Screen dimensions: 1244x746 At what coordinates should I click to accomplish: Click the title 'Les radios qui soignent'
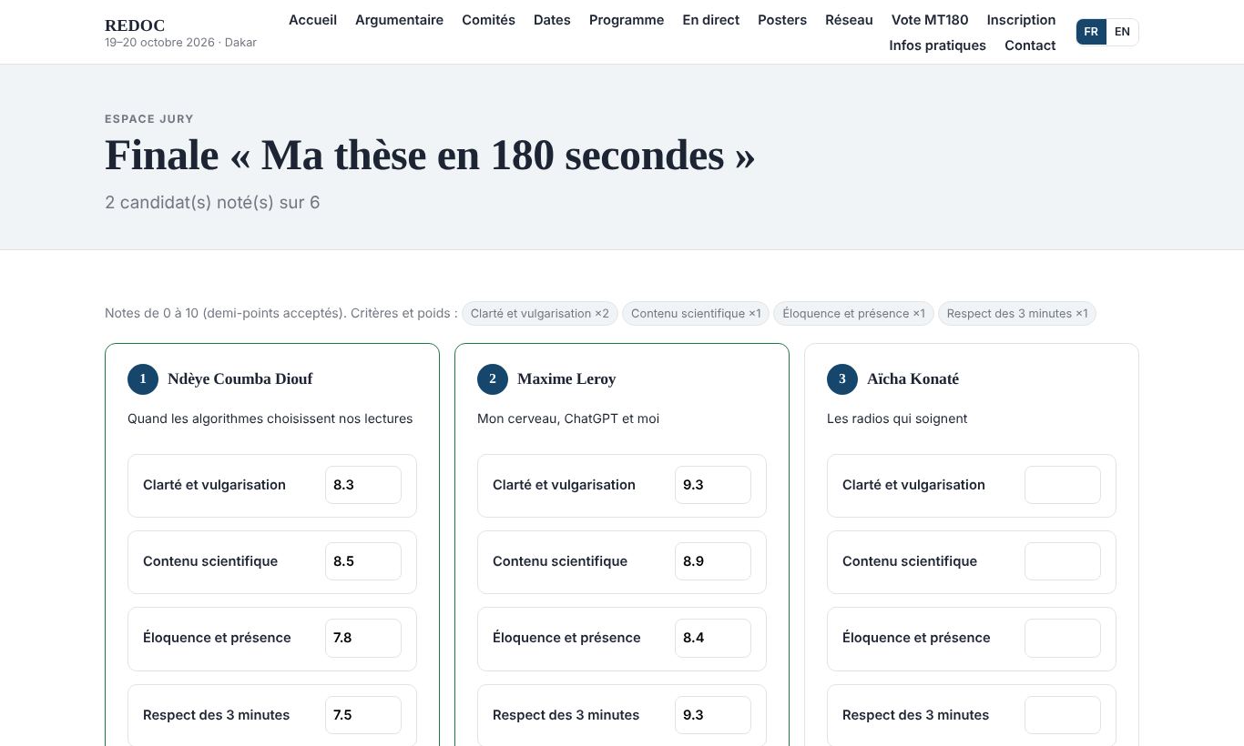point(897,418)
